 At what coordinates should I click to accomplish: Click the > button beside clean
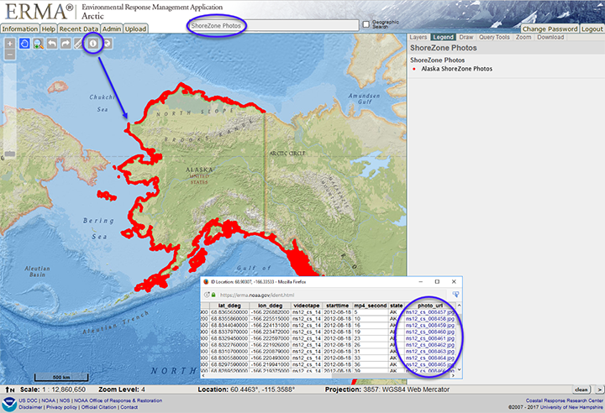[599, 389]
